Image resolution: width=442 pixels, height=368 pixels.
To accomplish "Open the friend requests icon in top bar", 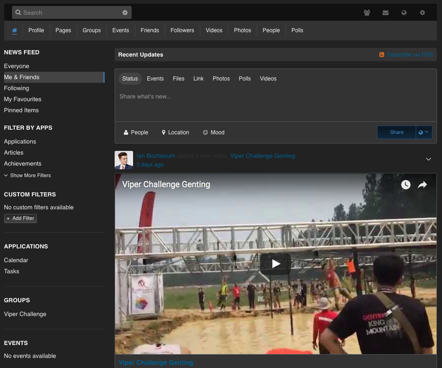I will coord(367,12).
